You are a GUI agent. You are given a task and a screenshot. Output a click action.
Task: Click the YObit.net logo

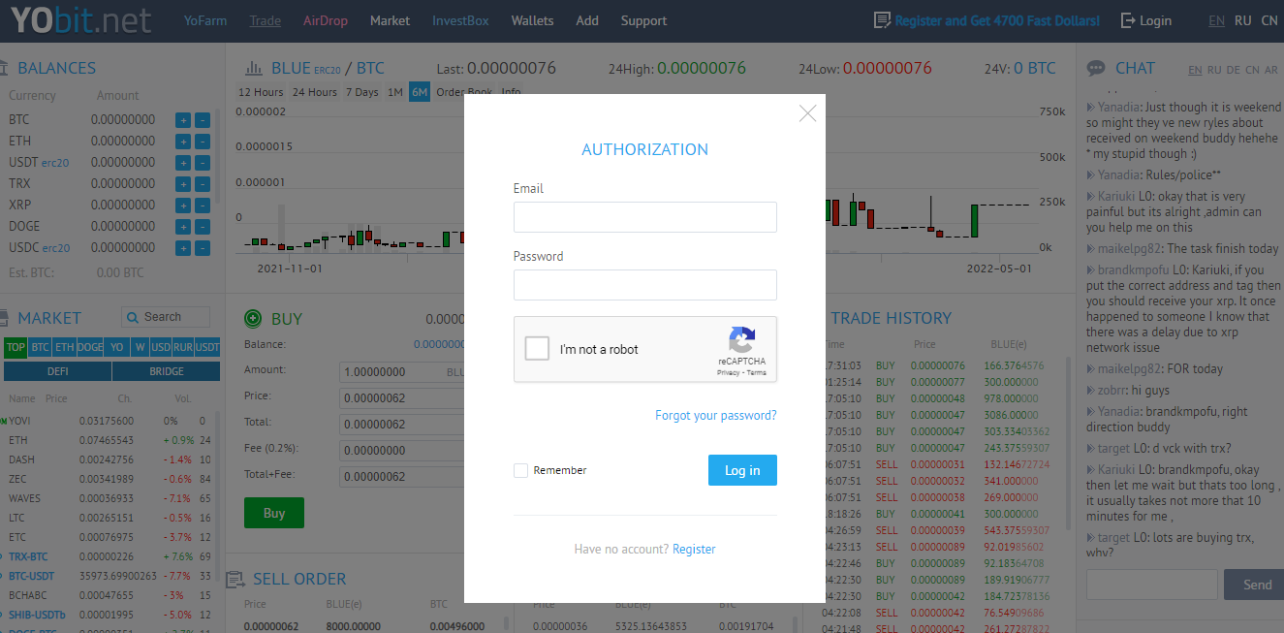[x=81, y=20]
